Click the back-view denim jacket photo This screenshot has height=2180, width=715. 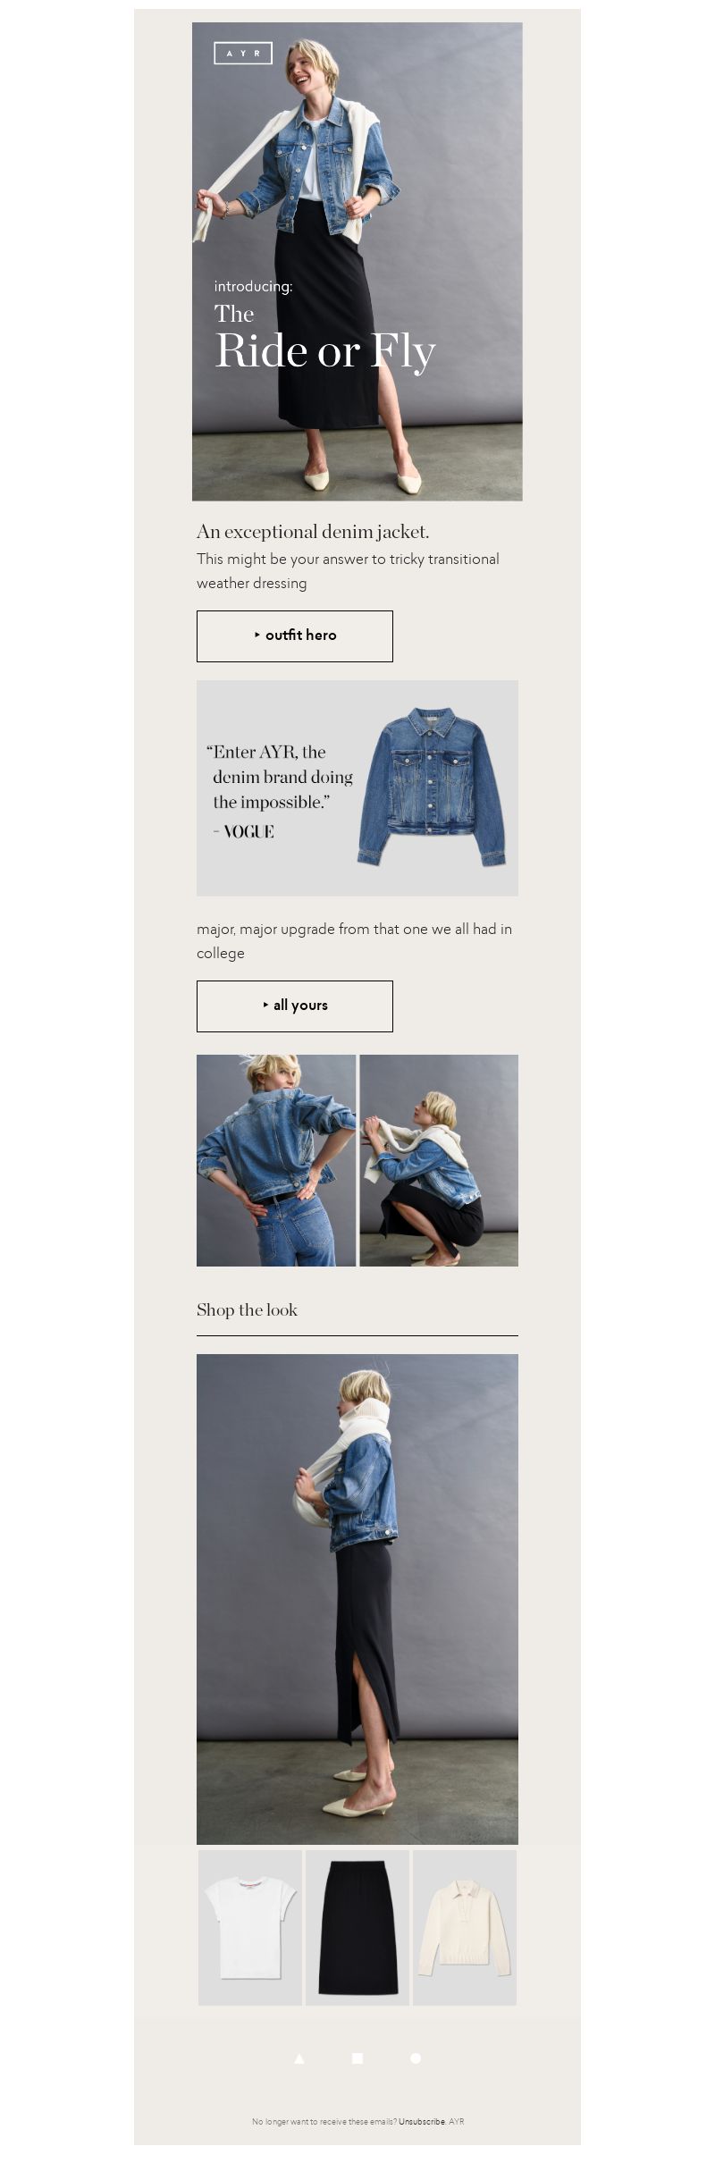(x=276, y=1160)
